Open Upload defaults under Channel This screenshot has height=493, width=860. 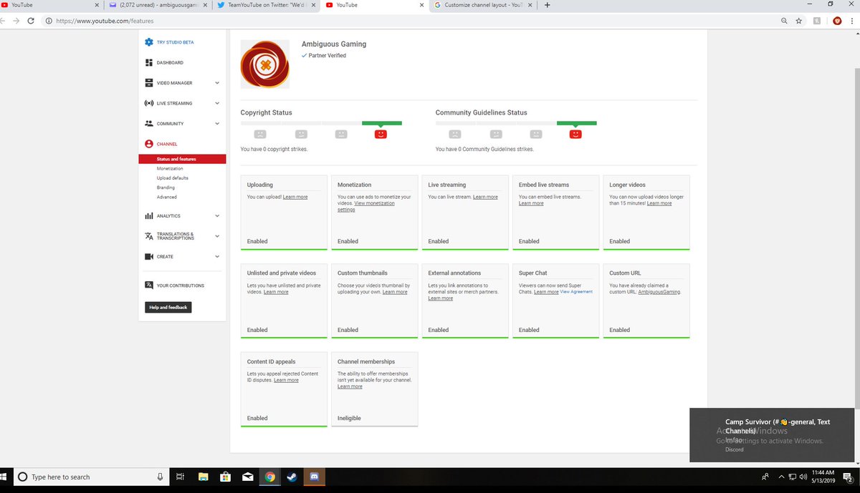173,178
